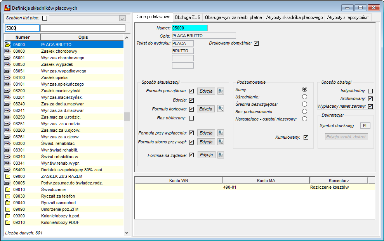The height and width of the screenshot is (241, 384).
Task: Click the folder icon of 09040 Ryczałt samochod.
Action: 8,203
